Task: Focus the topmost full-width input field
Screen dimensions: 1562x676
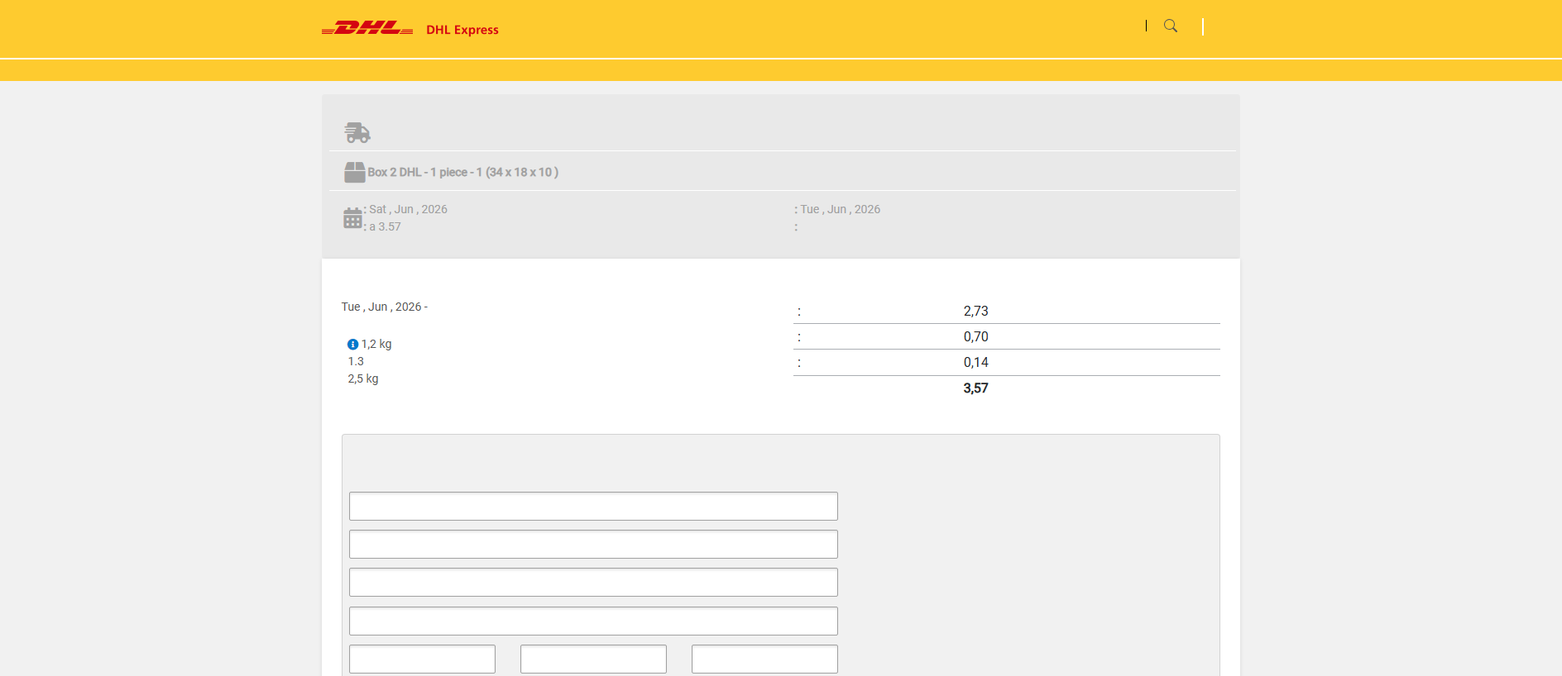Action: tap(593, 506)
